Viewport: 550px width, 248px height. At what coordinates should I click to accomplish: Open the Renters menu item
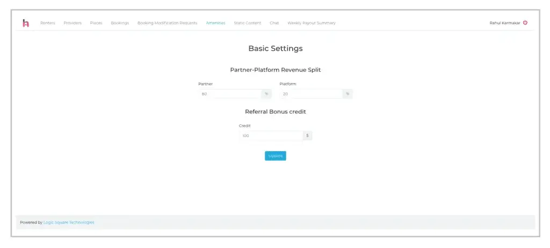[x=48, y=23]
